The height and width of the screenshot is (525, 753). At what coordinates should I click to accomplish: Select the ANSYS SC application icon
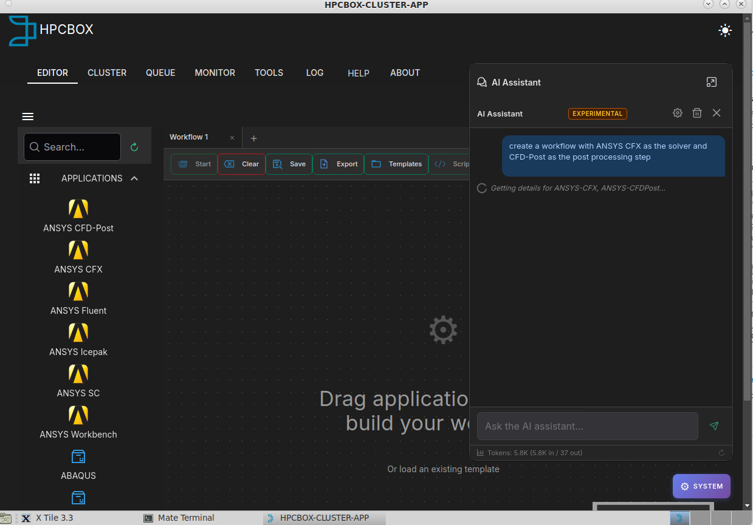(78, 374)
